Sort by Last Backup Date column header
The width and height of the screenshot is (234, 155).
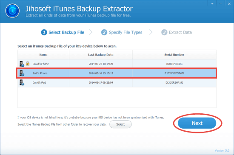point(100,55)
